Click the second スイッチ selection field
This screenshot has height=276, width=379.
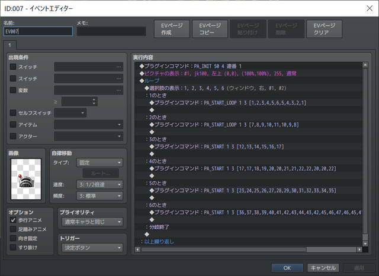coord(88,79)
